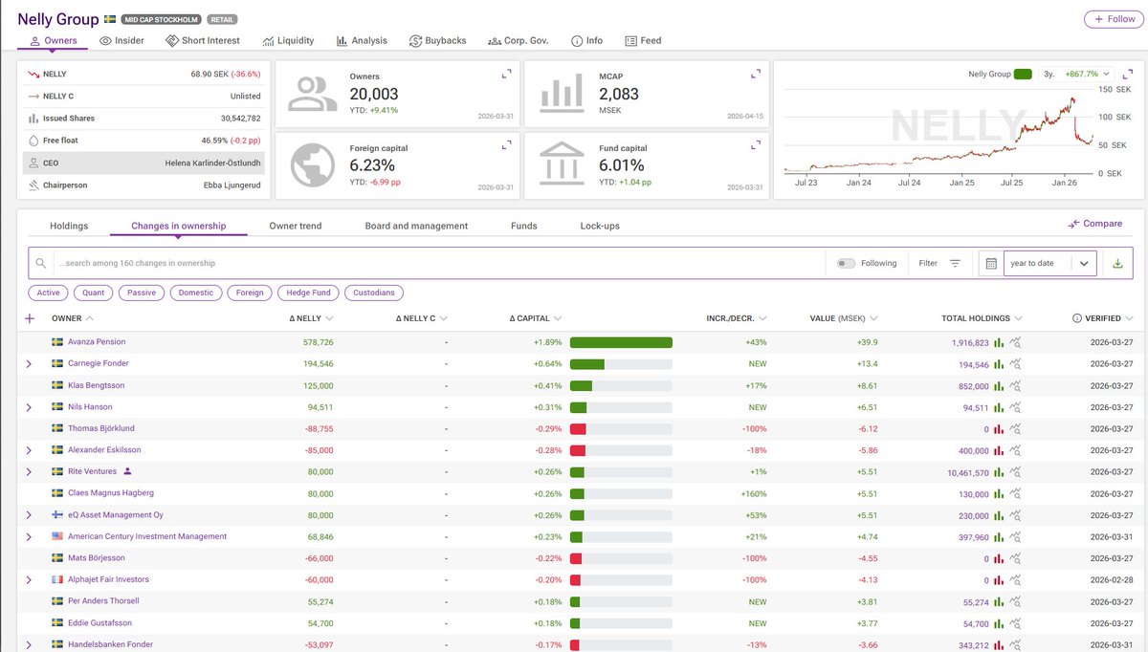Screen dimensions: 1148x652
Task: Open holdings chart icon for Per Anders Thorsell
Action: (999, 601)
